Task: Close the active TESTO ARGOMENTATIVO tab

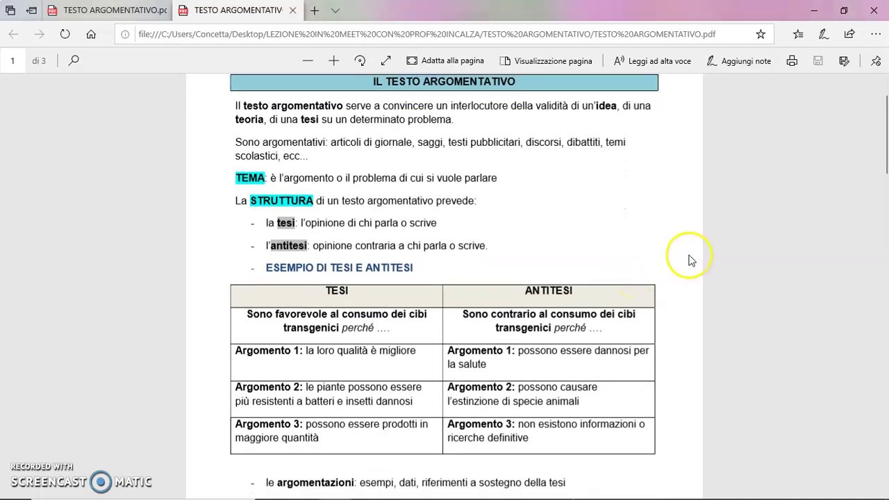Action: 292,10
